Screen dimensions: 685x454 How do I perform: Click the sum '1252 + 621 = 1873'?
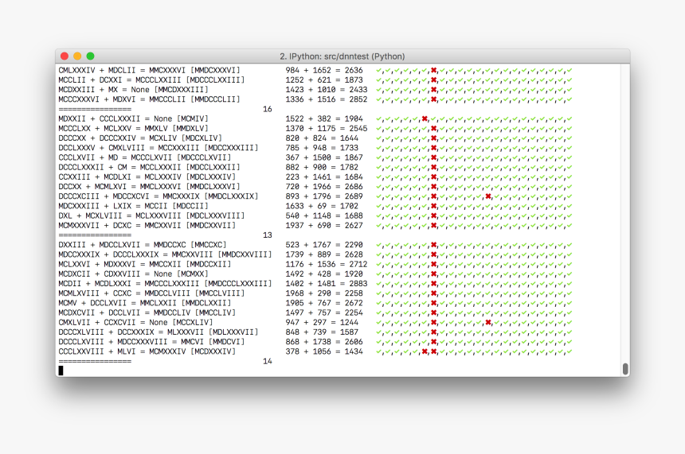pyautogui.click(x=324, y=80)
